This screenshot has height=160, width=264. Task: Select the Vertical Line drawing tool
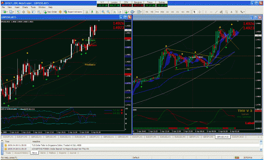click(x=206, y=12)
